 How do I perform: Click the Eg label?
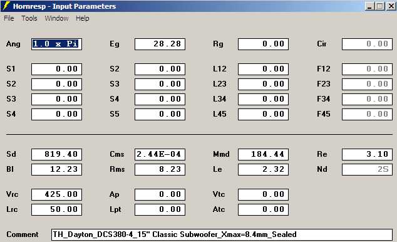pos(115,44)
